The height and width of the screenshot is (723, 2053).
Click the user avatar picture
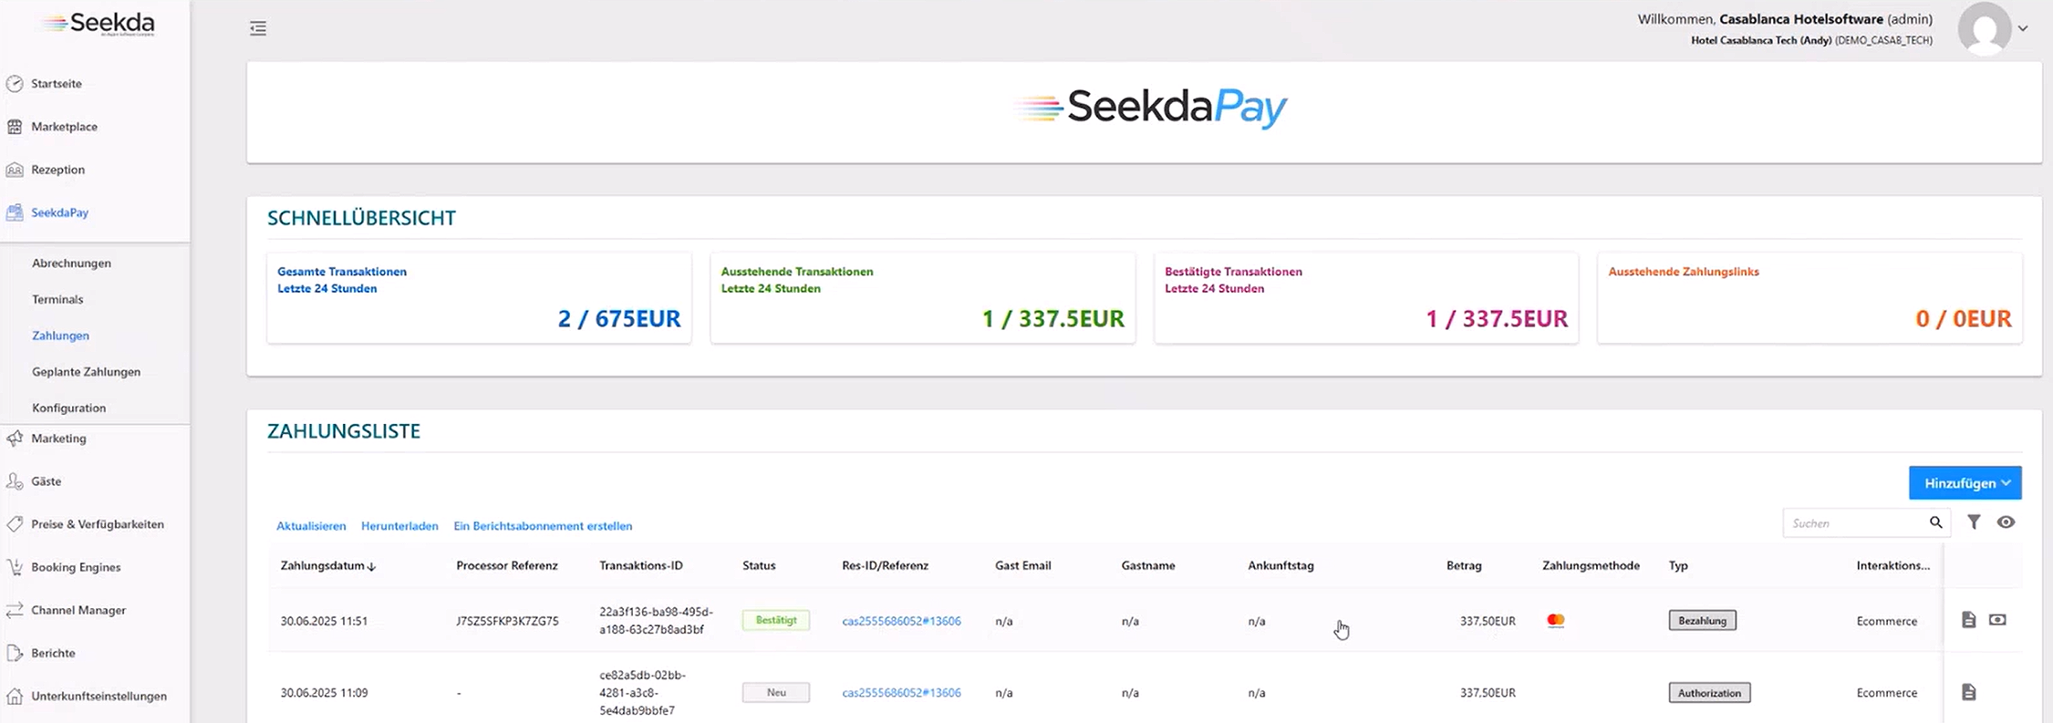(x=1984, y=28)
